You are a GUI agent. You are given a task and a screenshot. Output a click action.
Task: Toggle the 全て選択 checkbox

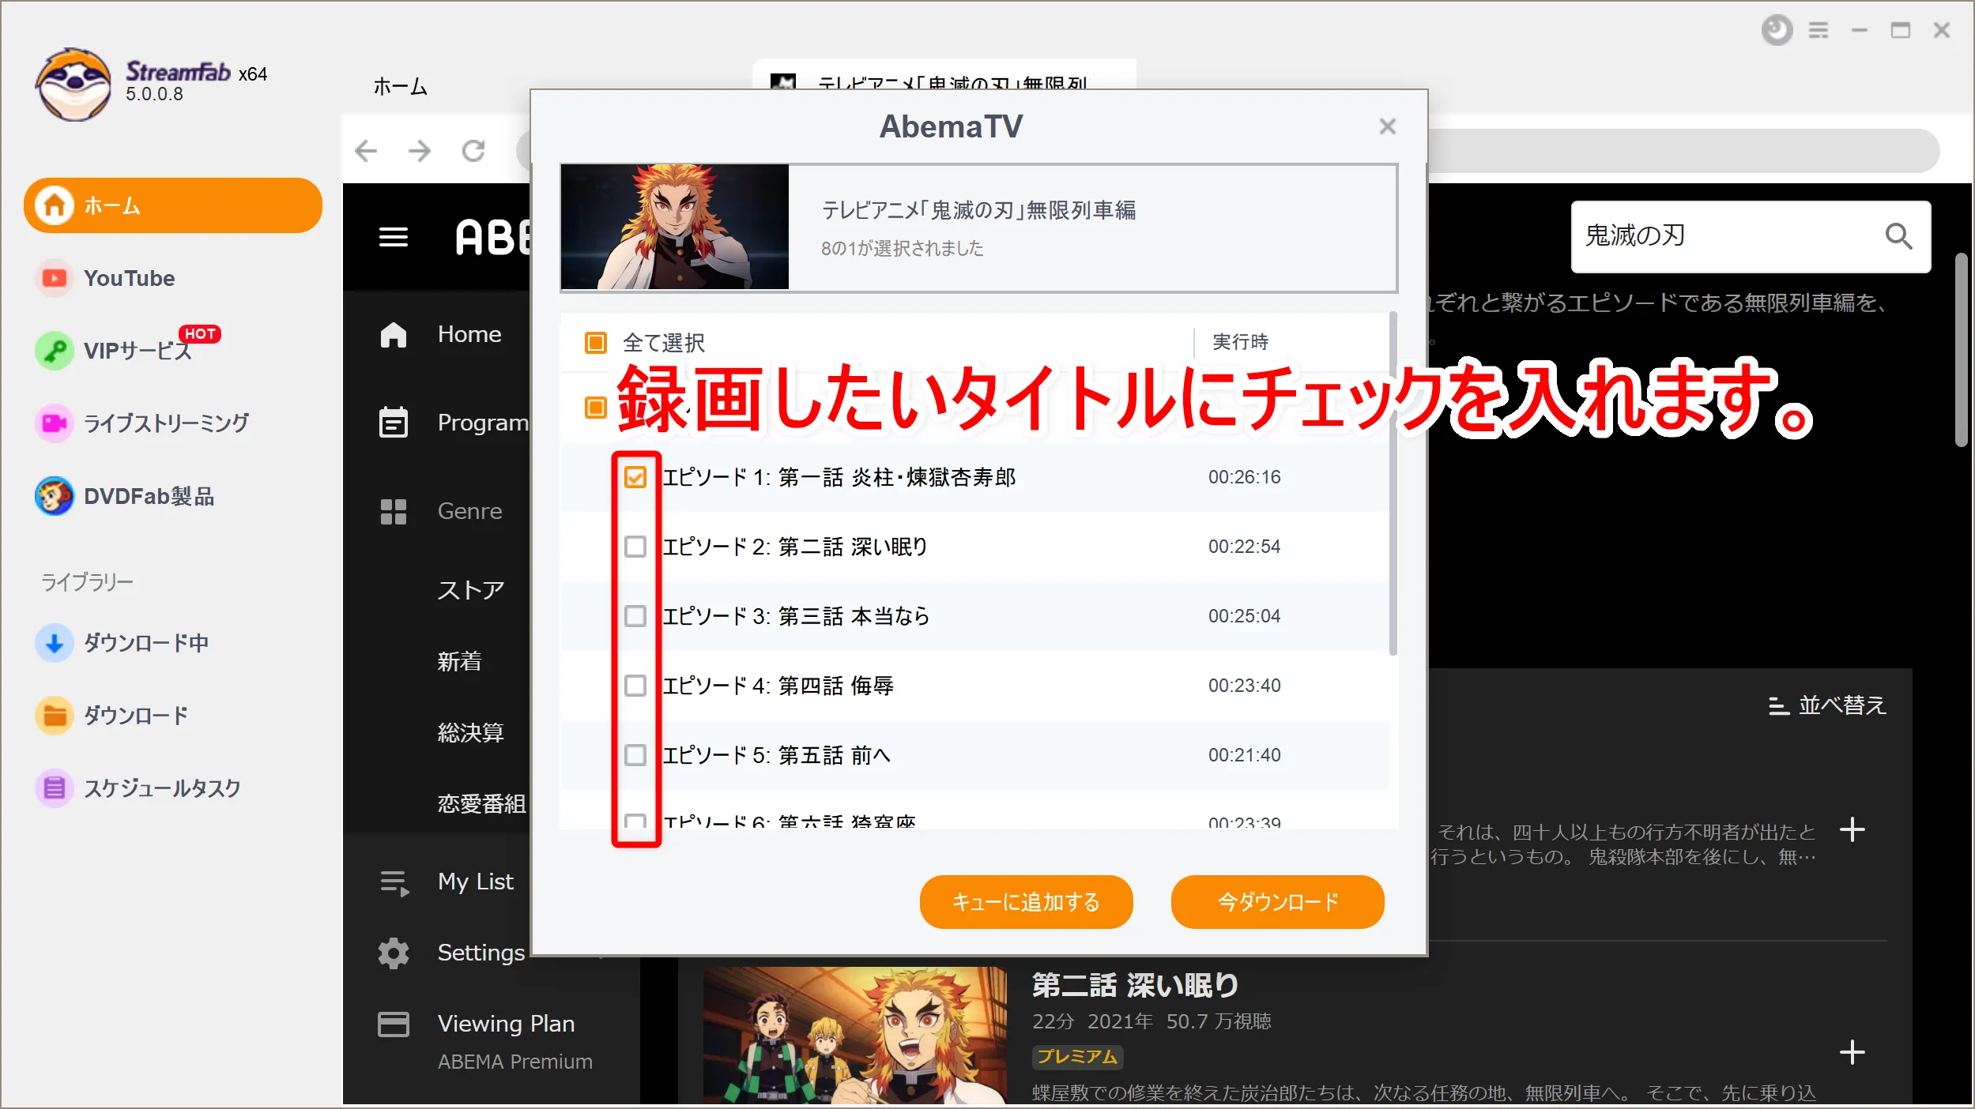point(595,342)
